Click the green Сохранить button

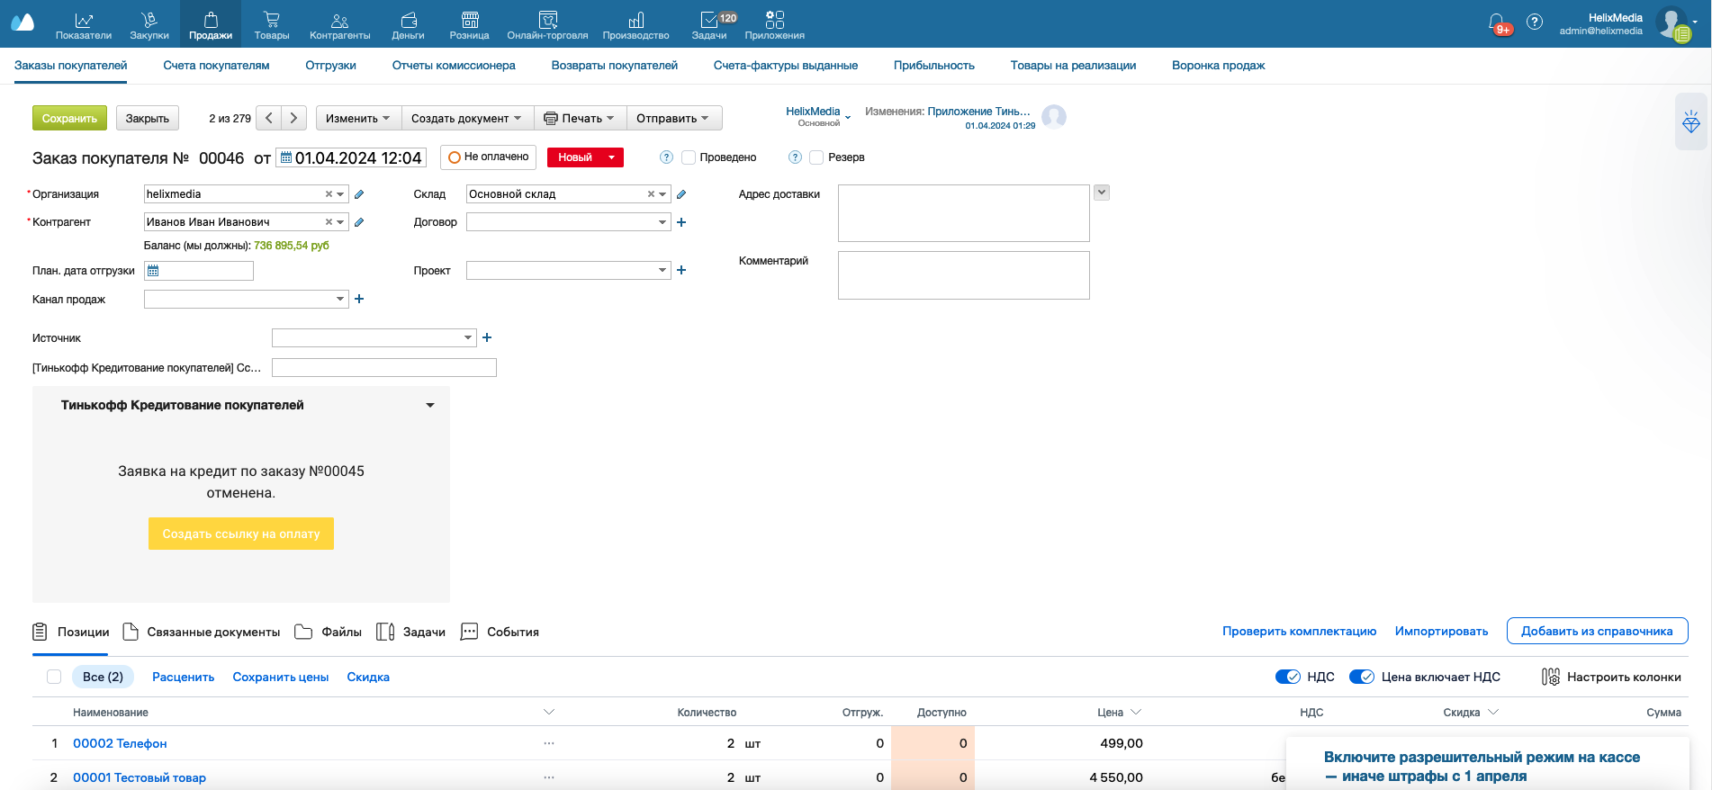pos(69,118)
